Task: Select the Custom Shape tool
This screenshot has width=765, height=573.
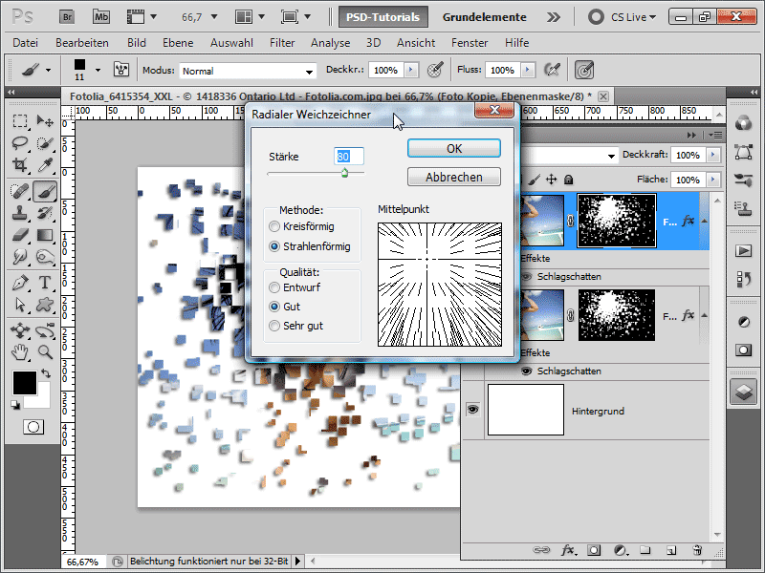Action: [x=45, y=305]
